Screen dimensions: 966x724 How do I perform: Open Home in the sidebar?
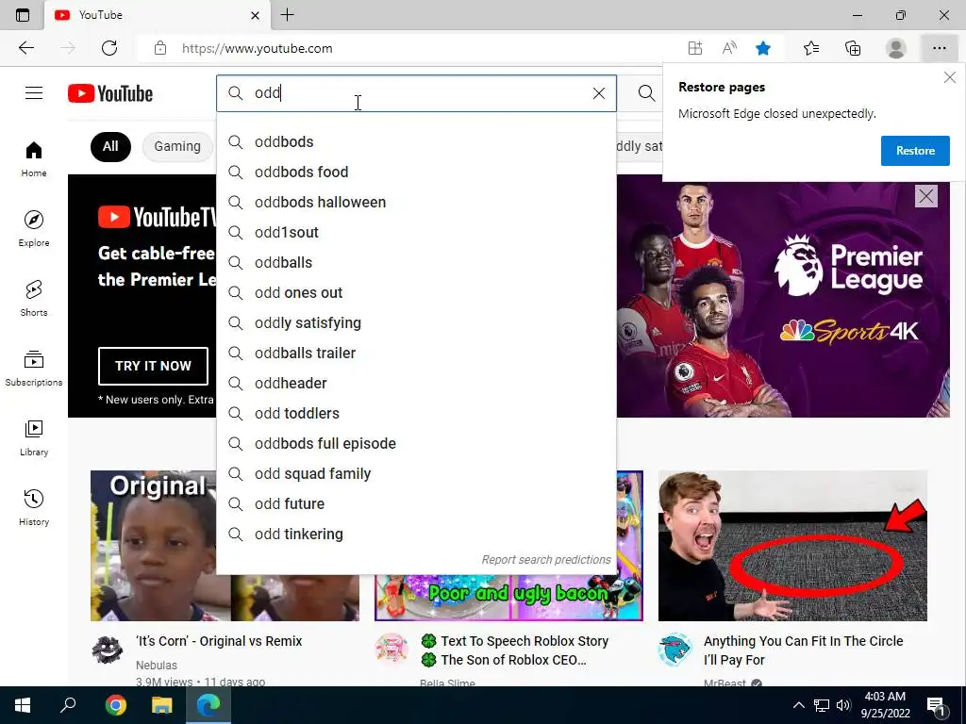click(34, 159)
